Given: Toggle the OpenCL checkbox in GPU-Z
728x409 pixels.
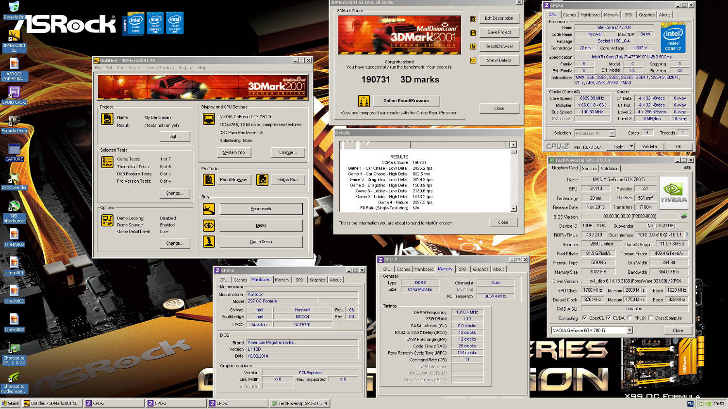Looking at the screenshot, I should [x=584, y=318].
